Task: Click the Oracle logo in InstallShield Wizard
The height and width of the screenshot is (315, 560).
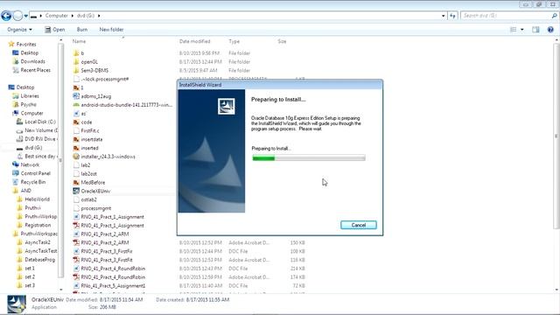Action: [x=227, y=107]
